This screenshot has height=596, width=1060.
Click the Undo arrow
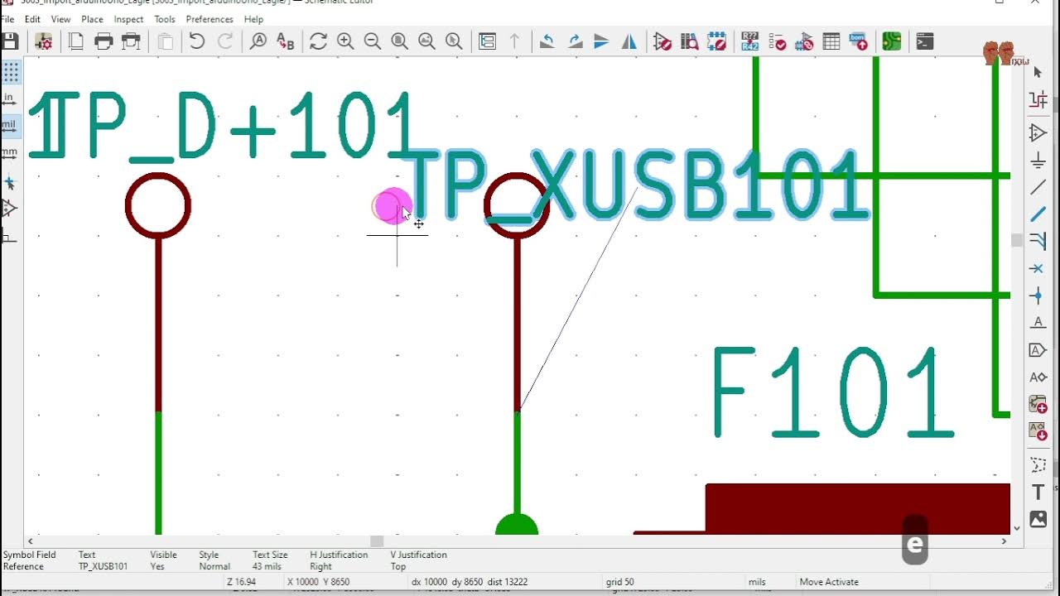point(197,41)
